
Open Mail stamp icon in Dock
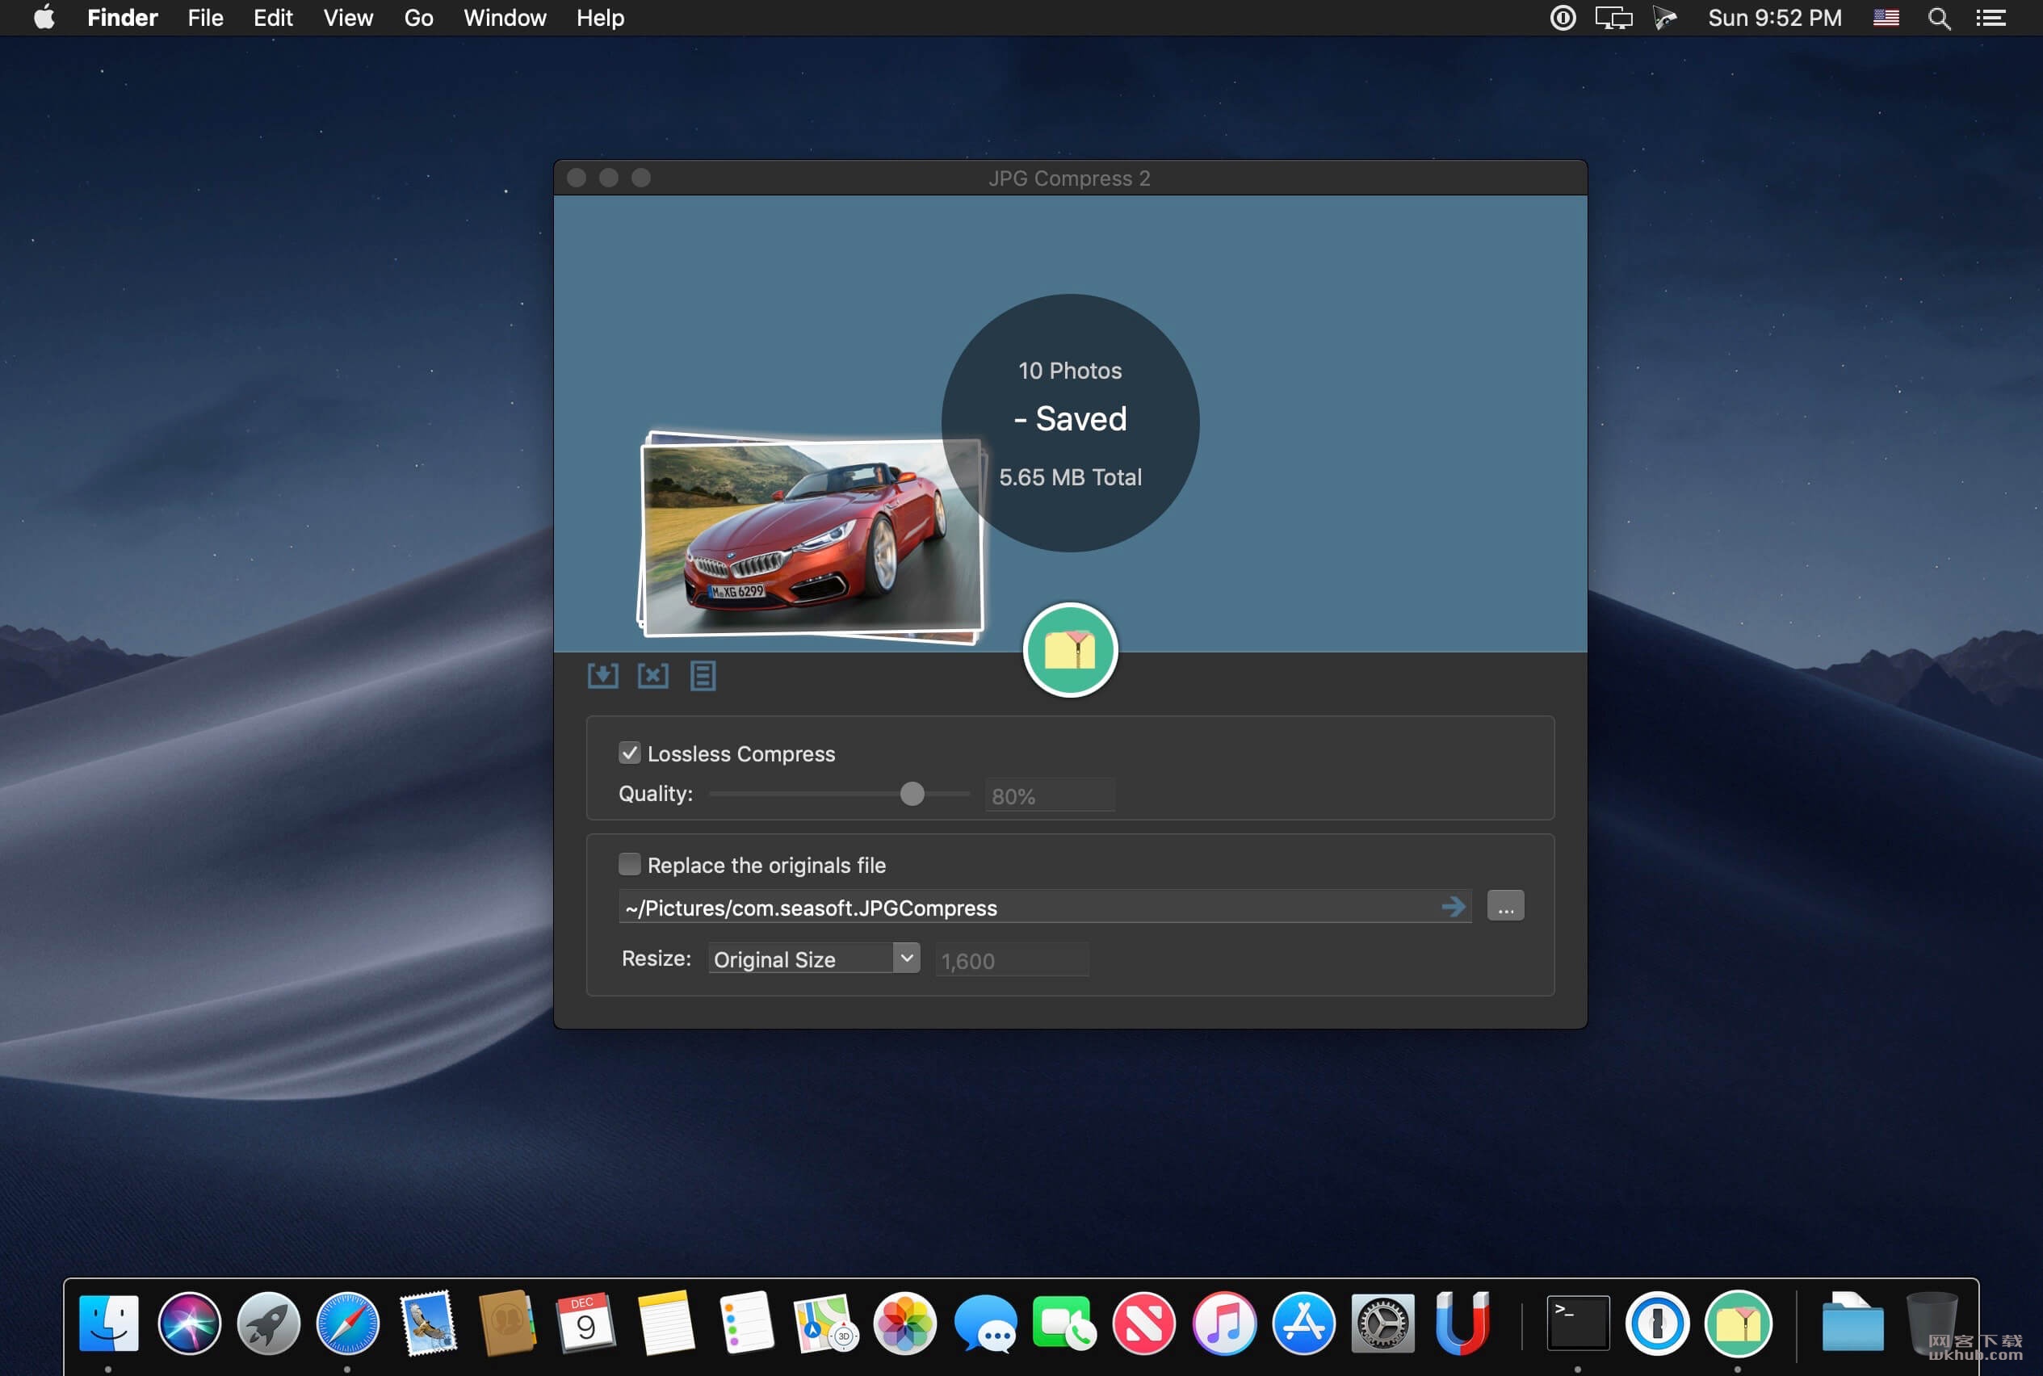click(x=427, y=1323)
